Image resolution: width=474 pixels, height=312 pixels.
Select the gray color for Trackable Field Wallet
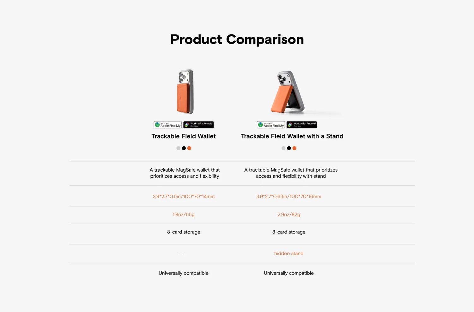click(x=178, y=148)
